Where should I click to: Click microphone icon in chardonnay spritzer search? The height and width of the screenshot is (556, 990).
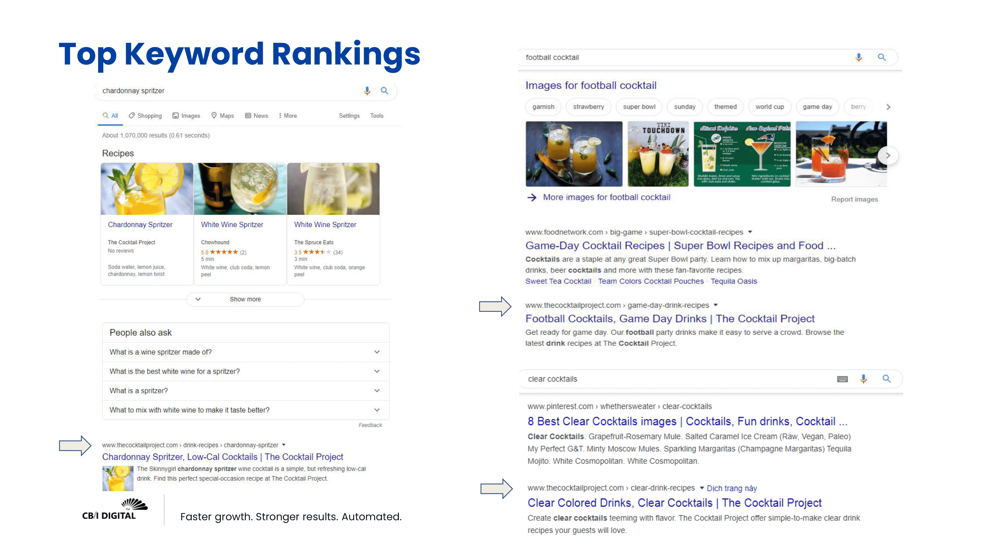click(x=367, y=90)
